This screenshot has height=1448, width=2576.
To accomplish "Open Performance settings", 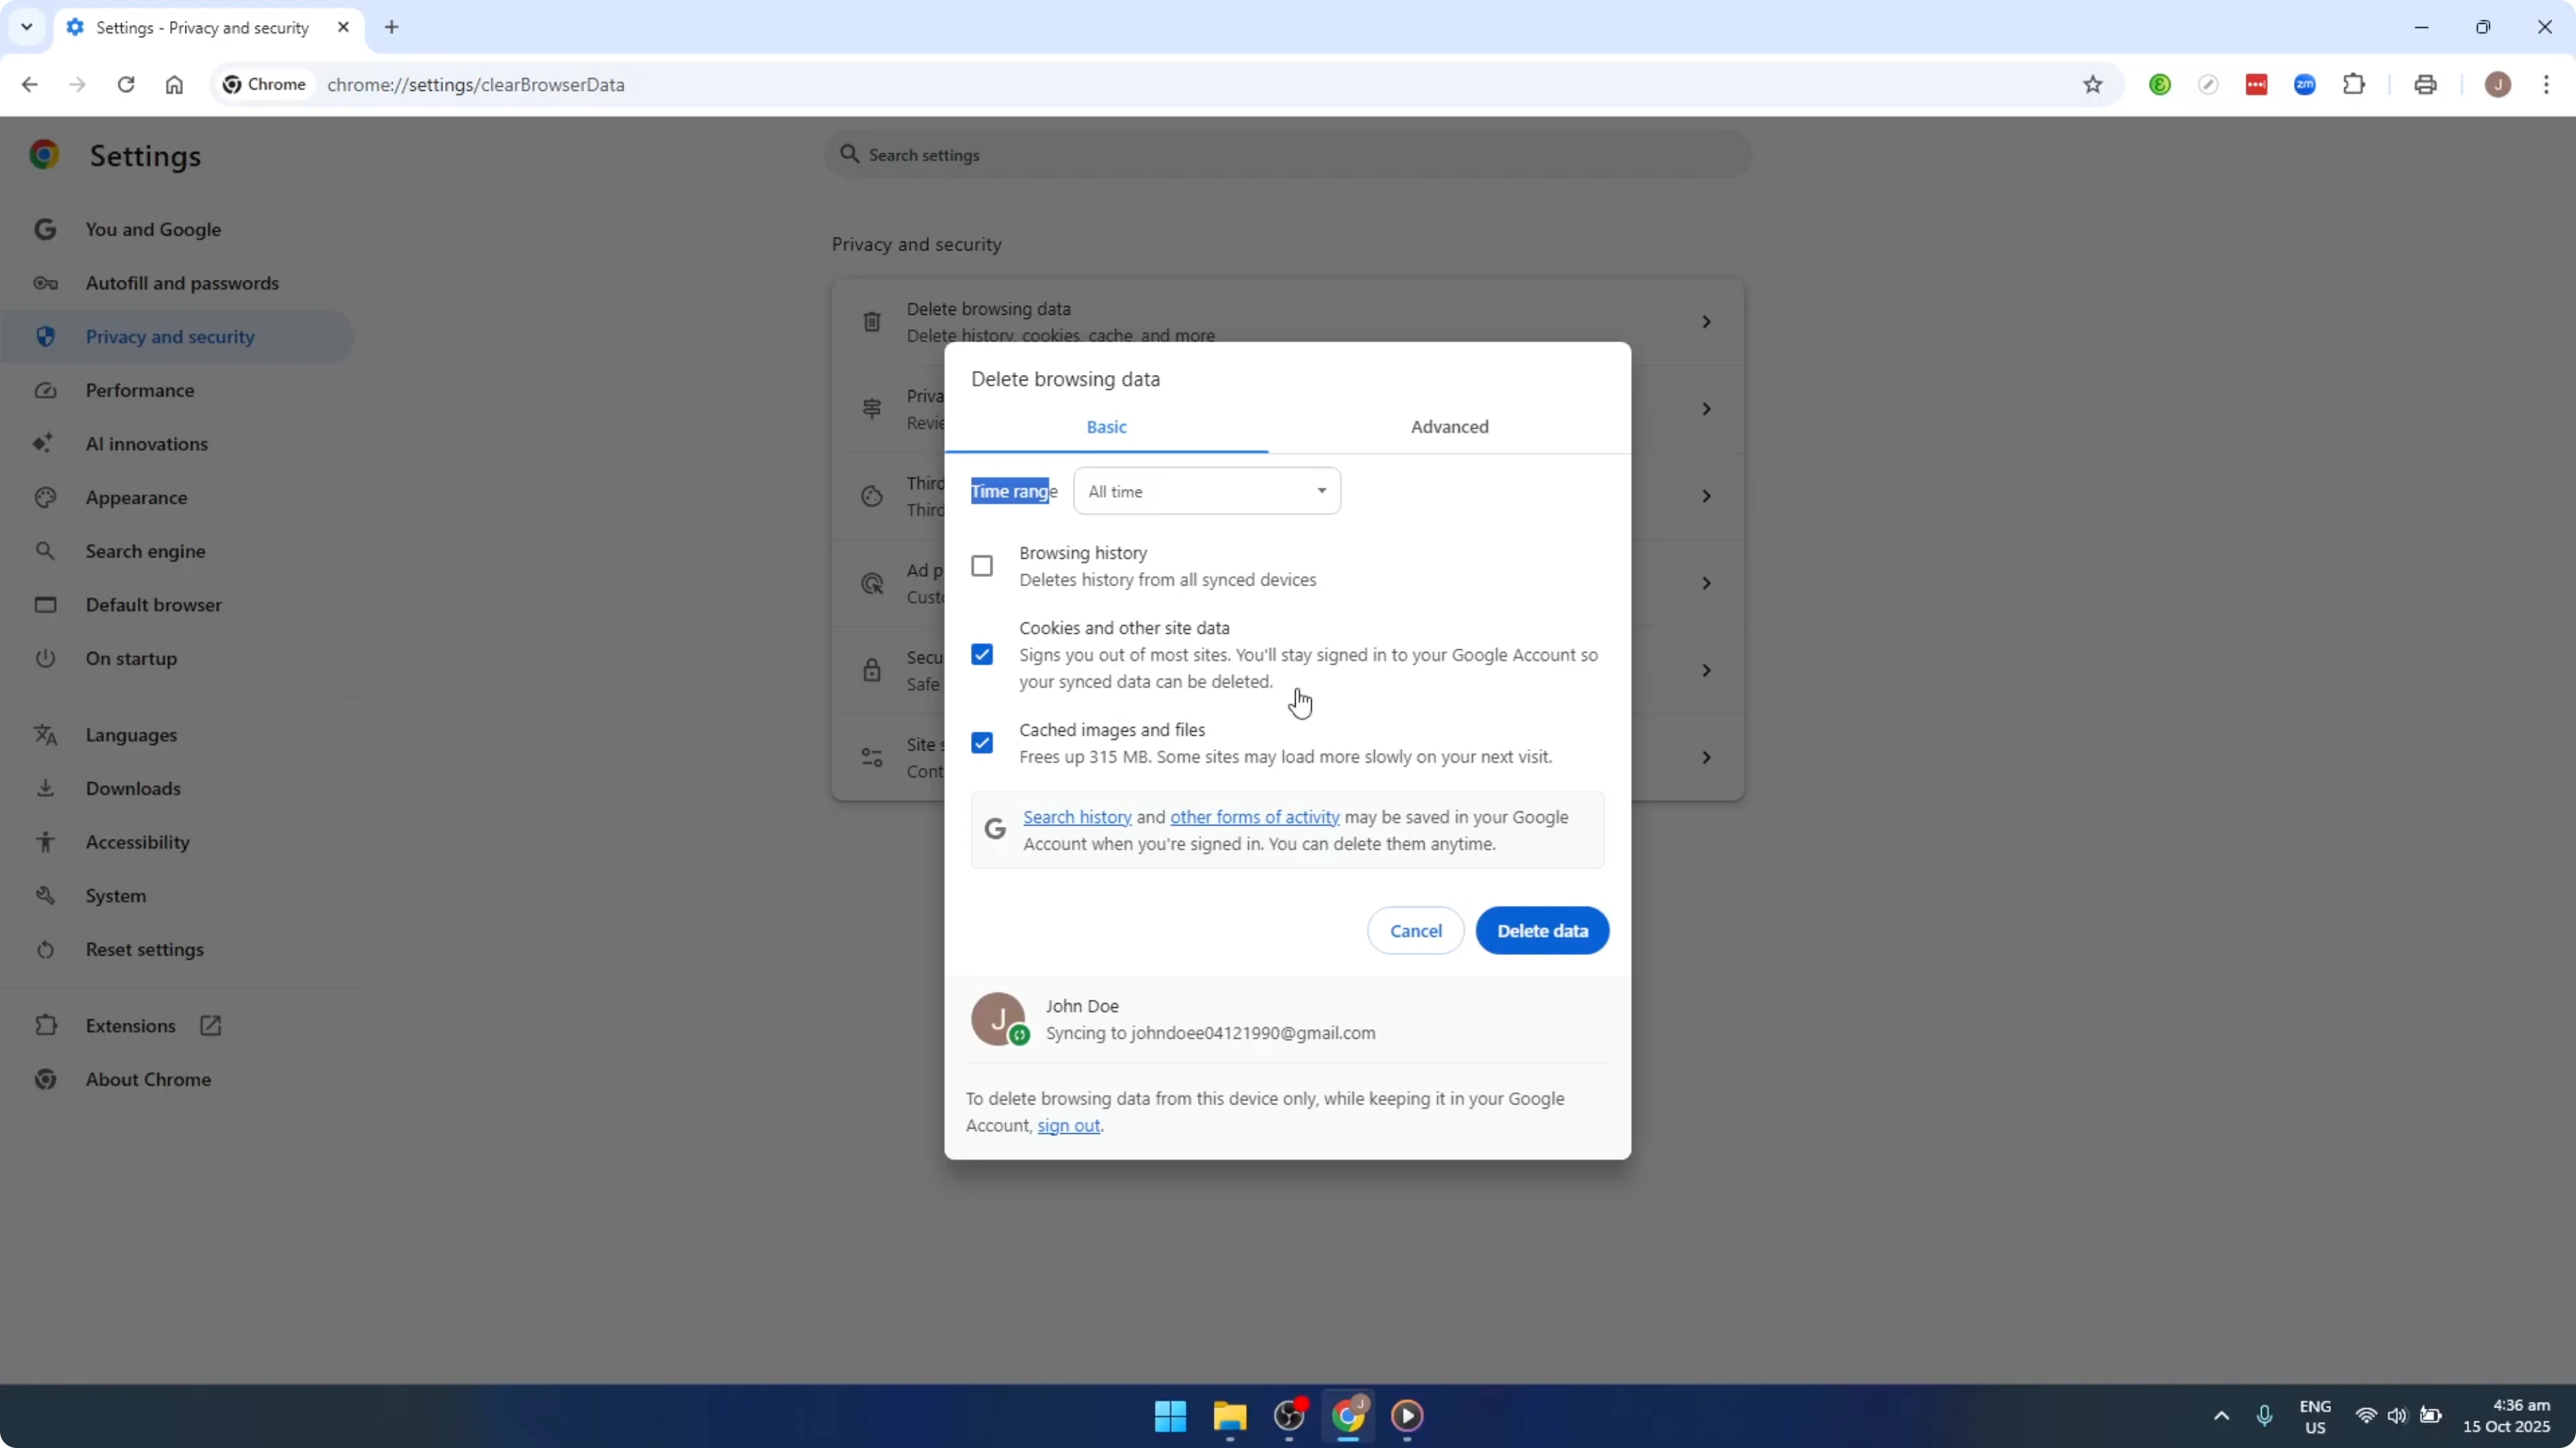I will pyautogui.click(x=140, y=391).
